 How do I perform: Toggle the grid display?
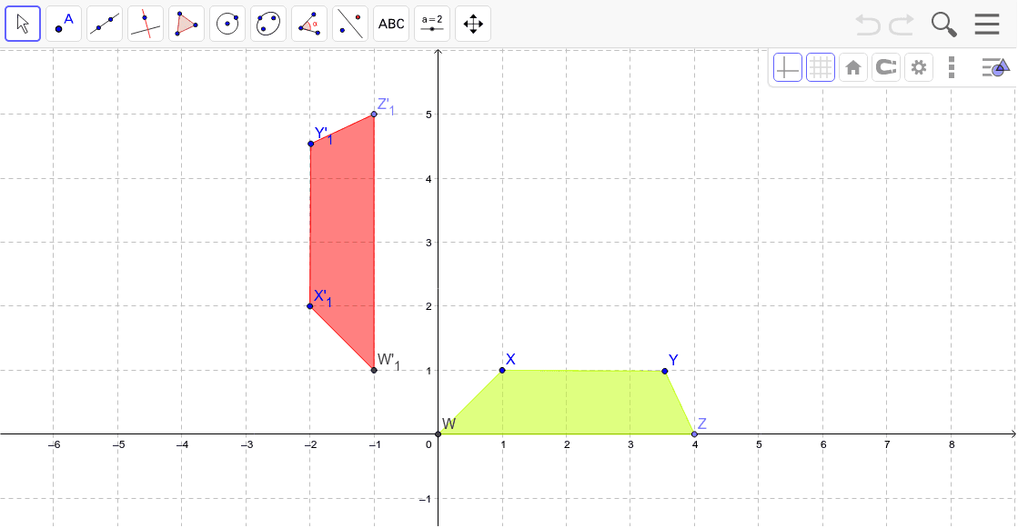click(820, 66)
